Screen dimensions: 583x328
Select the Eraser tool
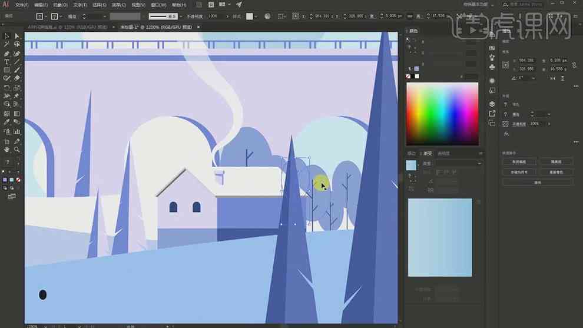(x=16, y=78)
